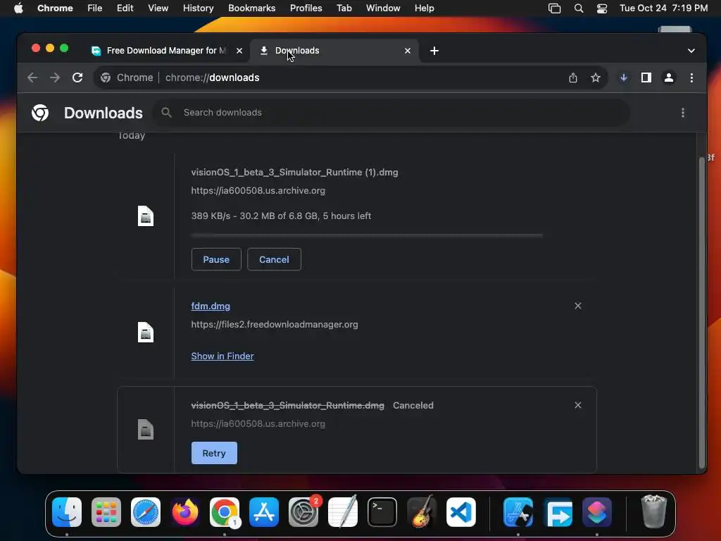Launch Visual Studio Code from the Dock
This screenshot has height=541, width=721.
pyautogui.click(x=461, y=512)
